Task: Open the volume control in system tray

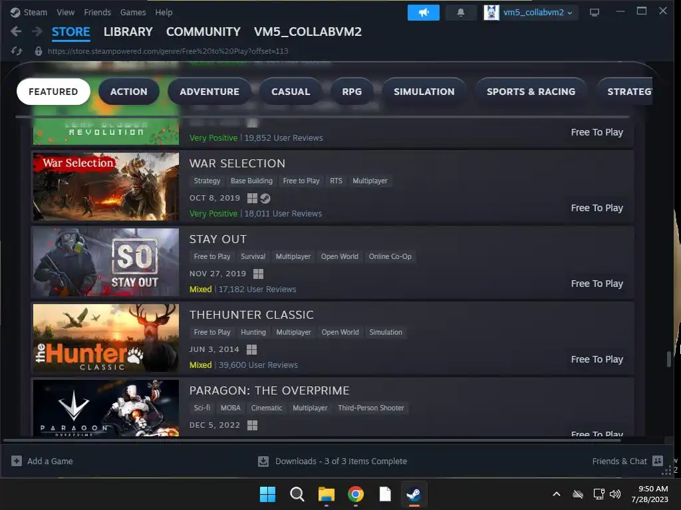Action: coord(615,494)
